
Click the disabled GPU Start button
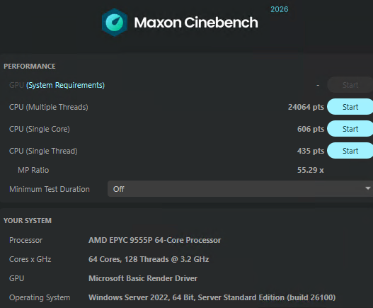(x=350, y=85)
